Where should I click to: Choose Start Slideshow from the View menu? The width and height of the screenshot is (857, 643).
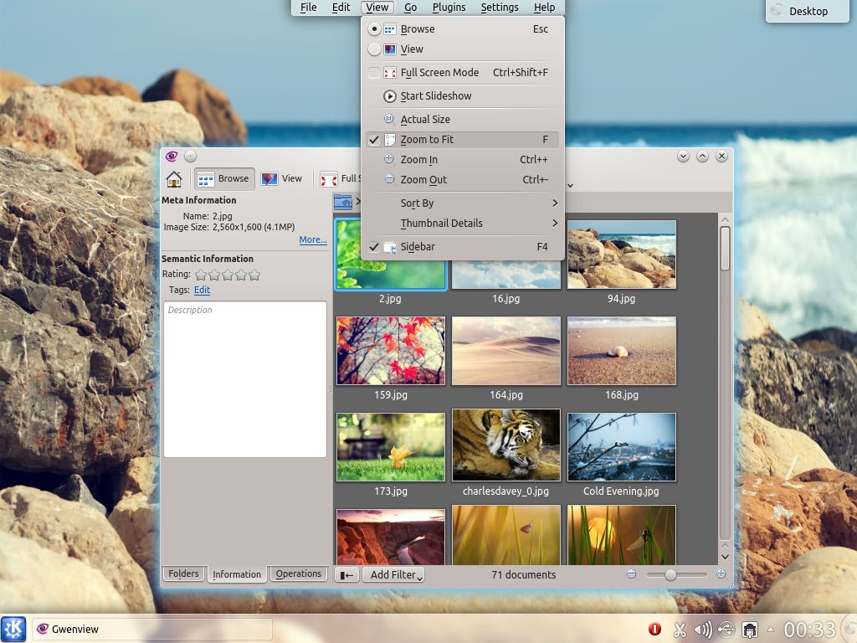[462, 96]
